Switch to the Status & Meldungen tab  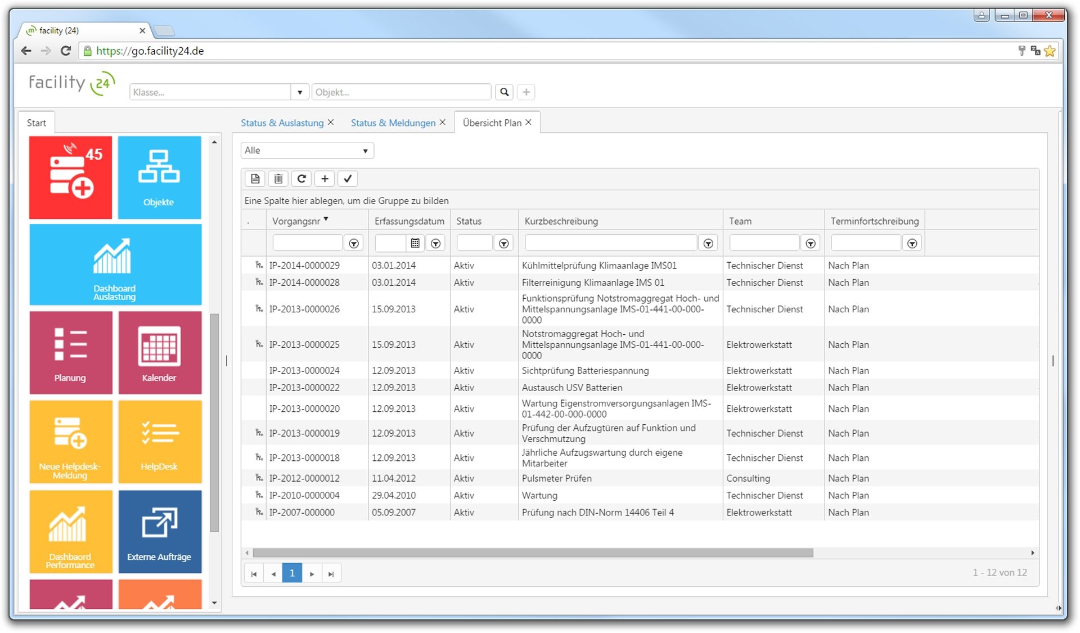click(x=393, y=123)
